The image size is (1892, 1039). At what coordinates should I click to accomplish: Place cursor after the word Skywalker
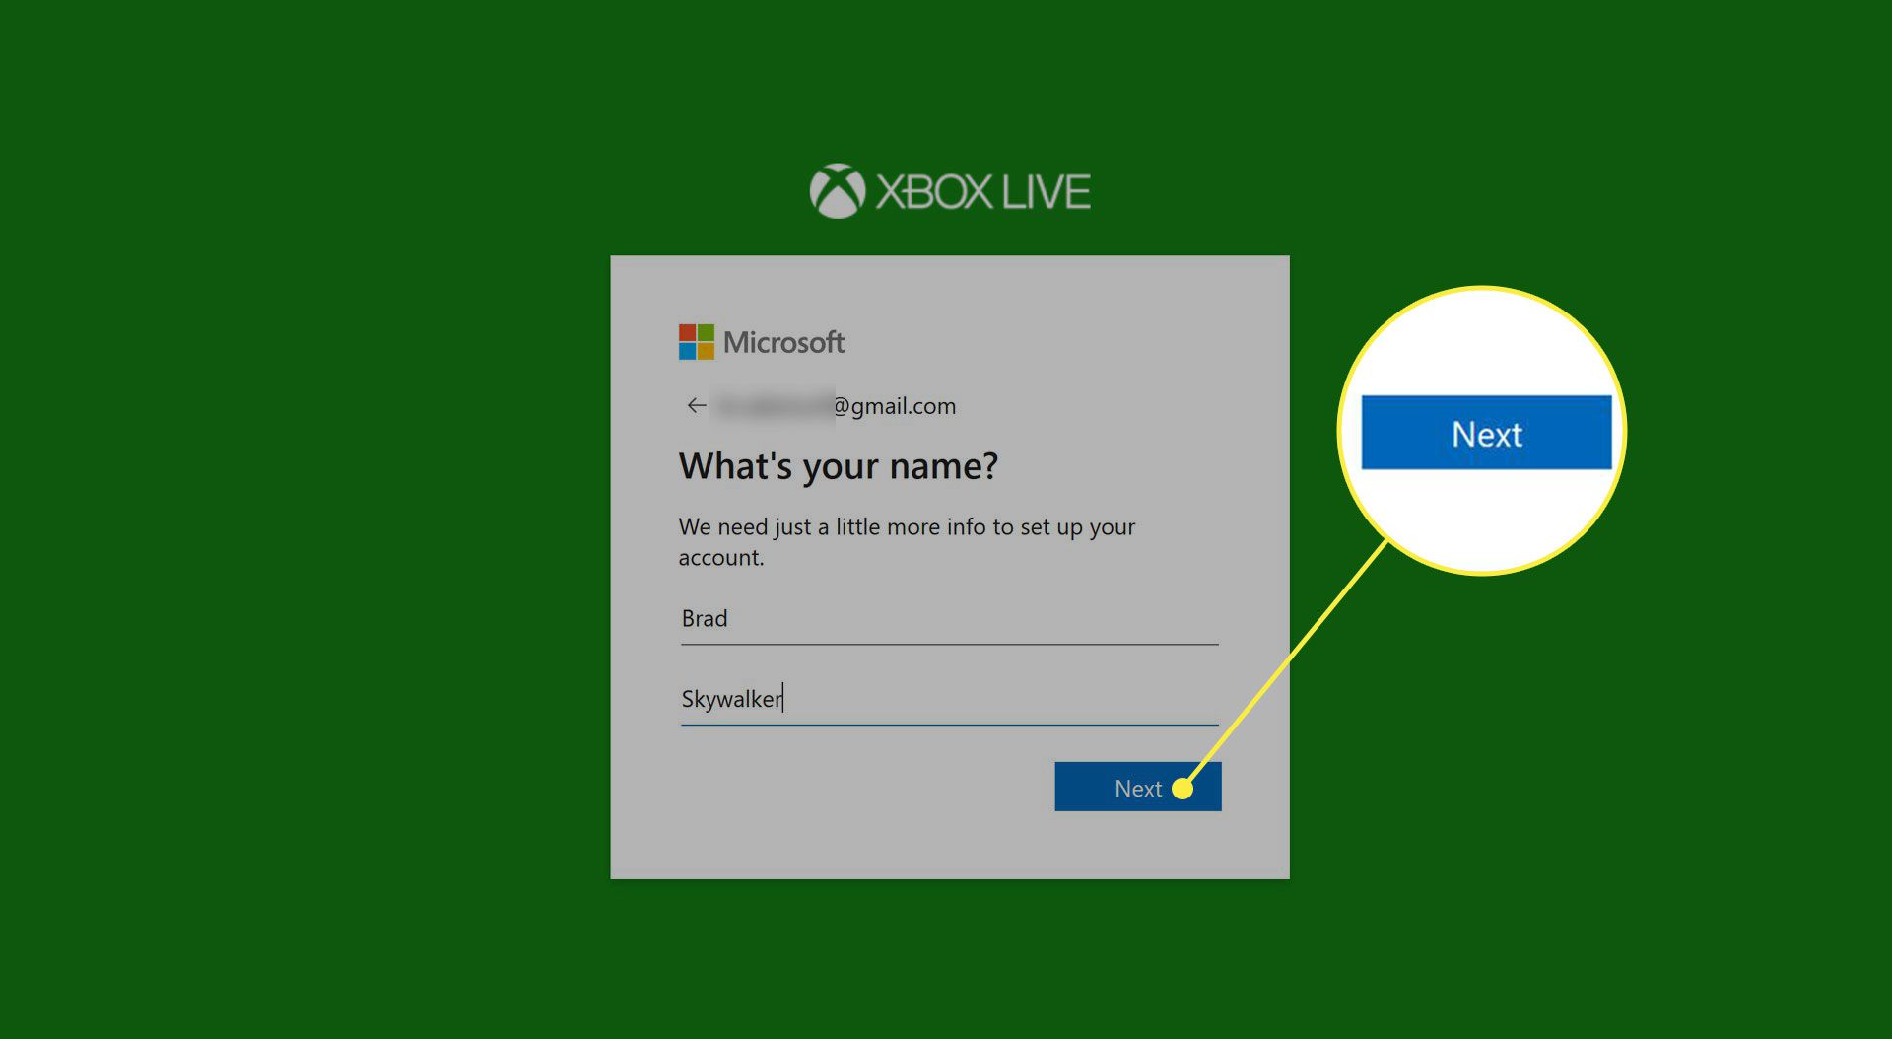(x=784, y=699)
